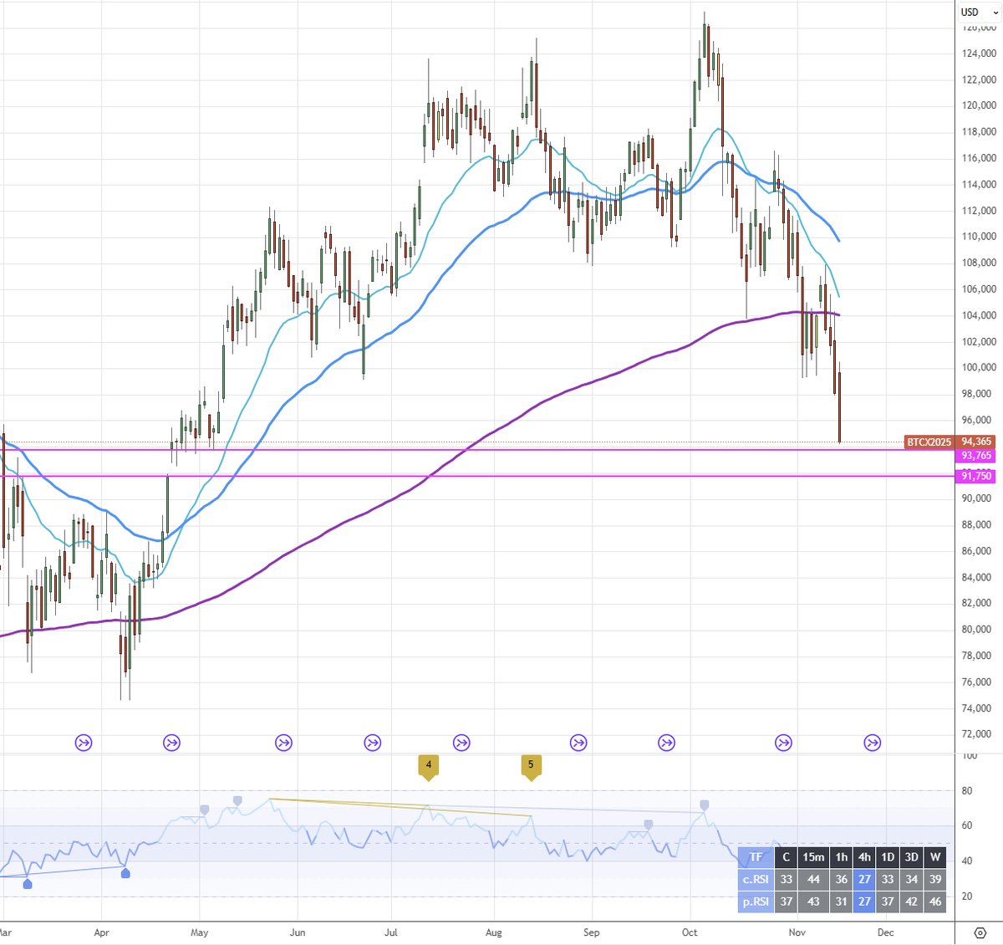Click the circled arrow icon below September
This screenshot has width=1003, height=945.
pyautogui.click(x=578, y=742)
